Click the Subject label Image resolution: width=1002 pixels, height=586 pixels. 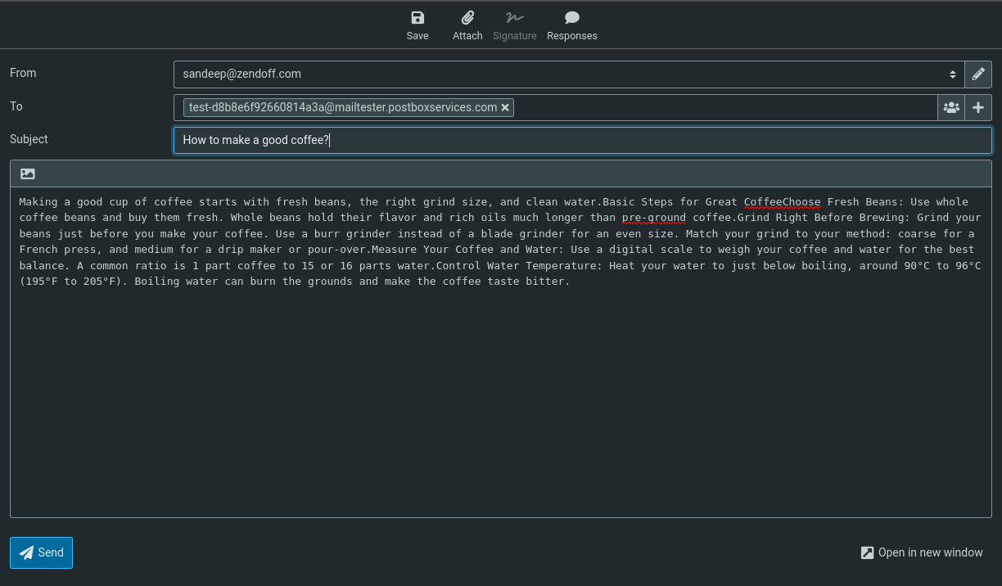click(x=29, y=139)
